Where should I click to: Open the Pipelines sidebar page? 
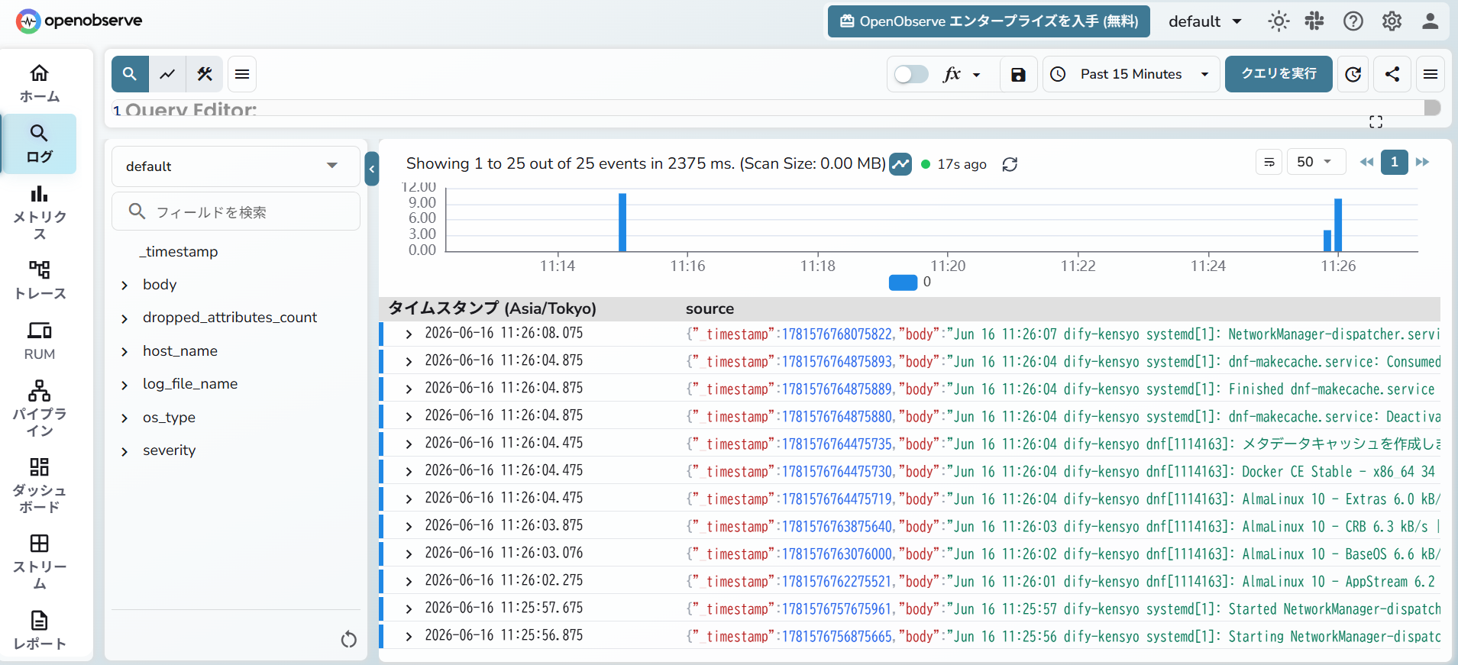[40, 409]
